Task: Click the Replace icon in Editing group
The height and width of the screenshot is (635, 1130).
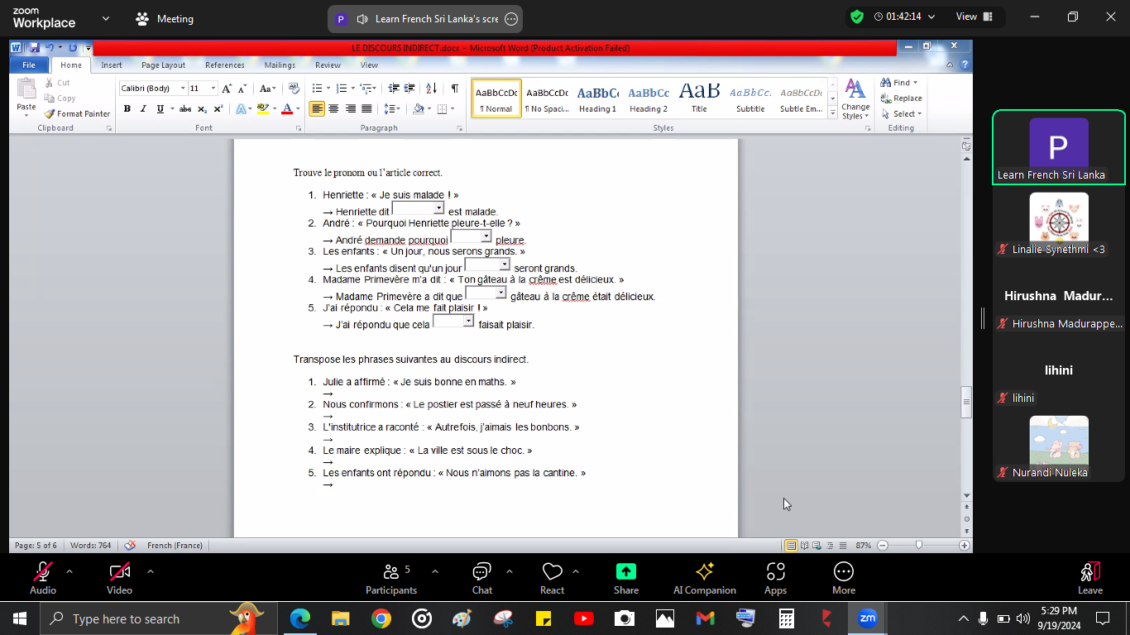Action: pyautogui.click(x=901, y=98)
